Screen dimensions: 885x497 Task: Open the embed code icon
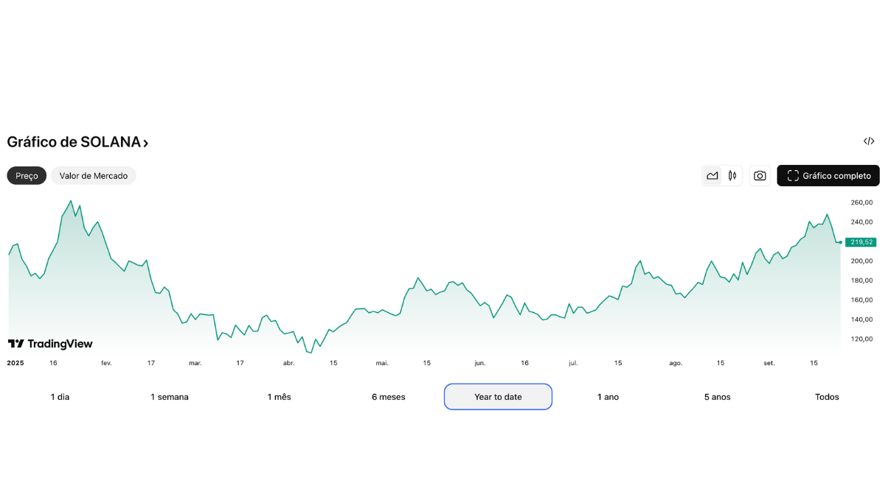(x=869, y=141)
